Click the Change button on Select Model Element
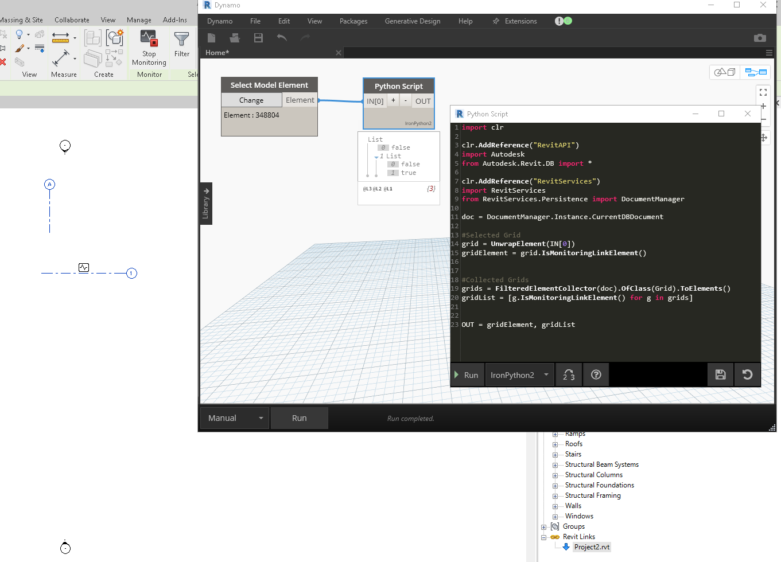The height and width of the screenshot is (562, 781). 251,100
